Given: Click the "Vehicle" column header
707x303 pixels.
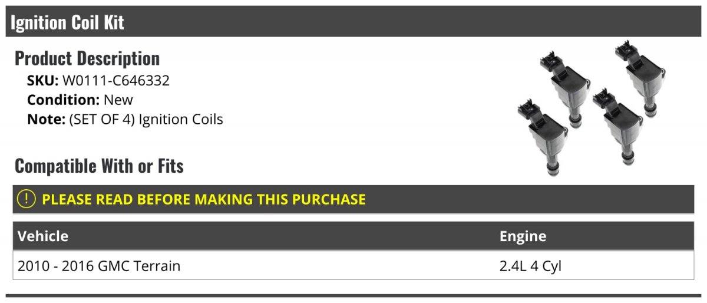Looking at the screenshot, I should pyautogui.click(x=43, y=236).
